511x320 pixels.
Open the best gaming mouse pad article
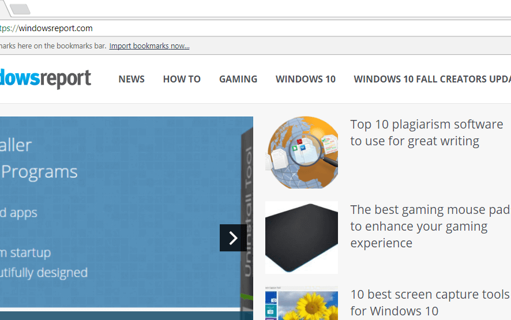[x=430, y=226]
